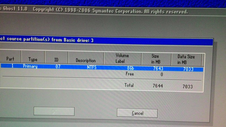Viewport: 226px width, 127px height.
Task: Click the Description column header
Action: pos(86,60)
